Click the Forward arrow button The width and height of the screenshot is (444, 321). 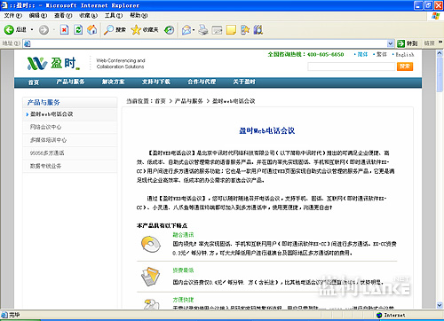(x=44, y=29)
